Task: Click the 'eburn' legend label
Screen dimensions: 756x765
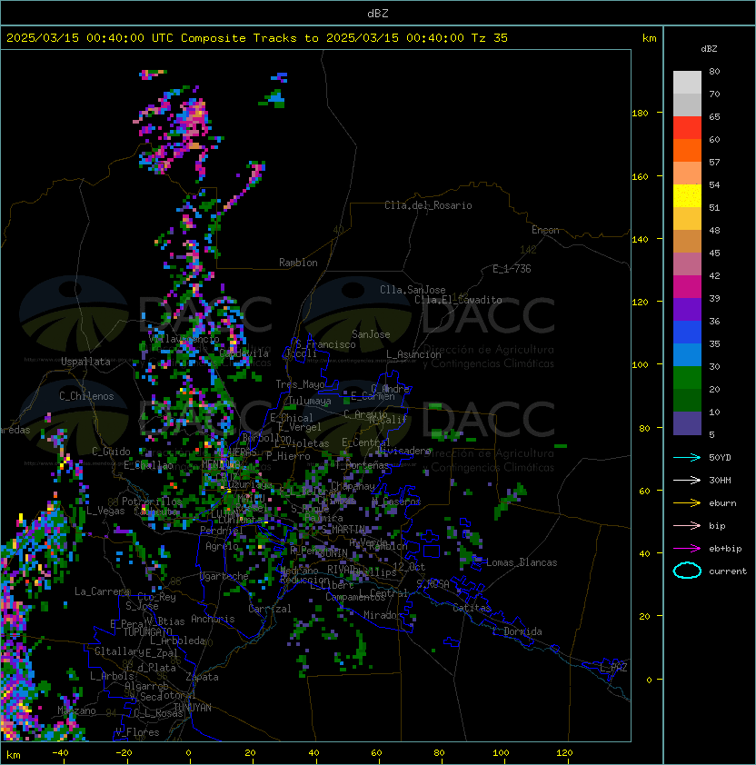Action: coord(722,503)
